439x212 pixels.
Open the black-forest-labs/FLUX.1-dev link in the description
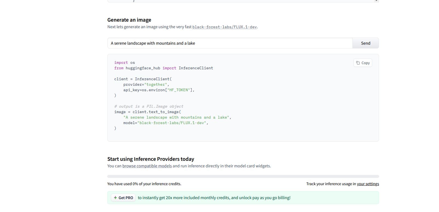tap(224, 27)
